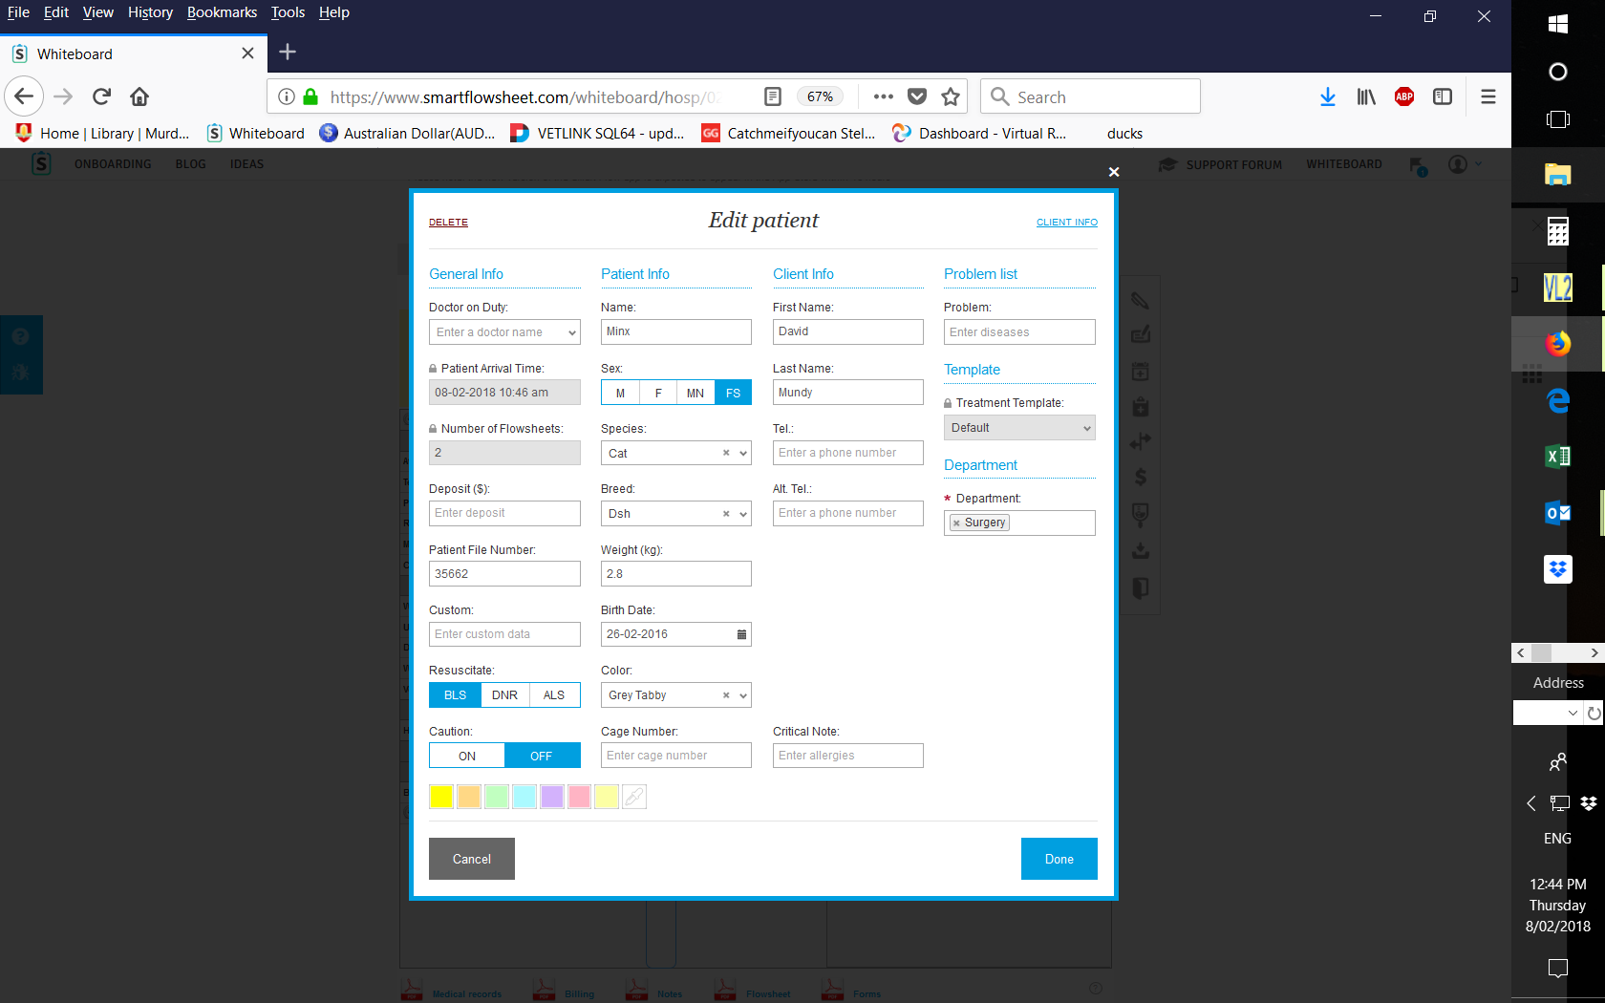
Task: Reload the current page
Action: pos(101,96)
